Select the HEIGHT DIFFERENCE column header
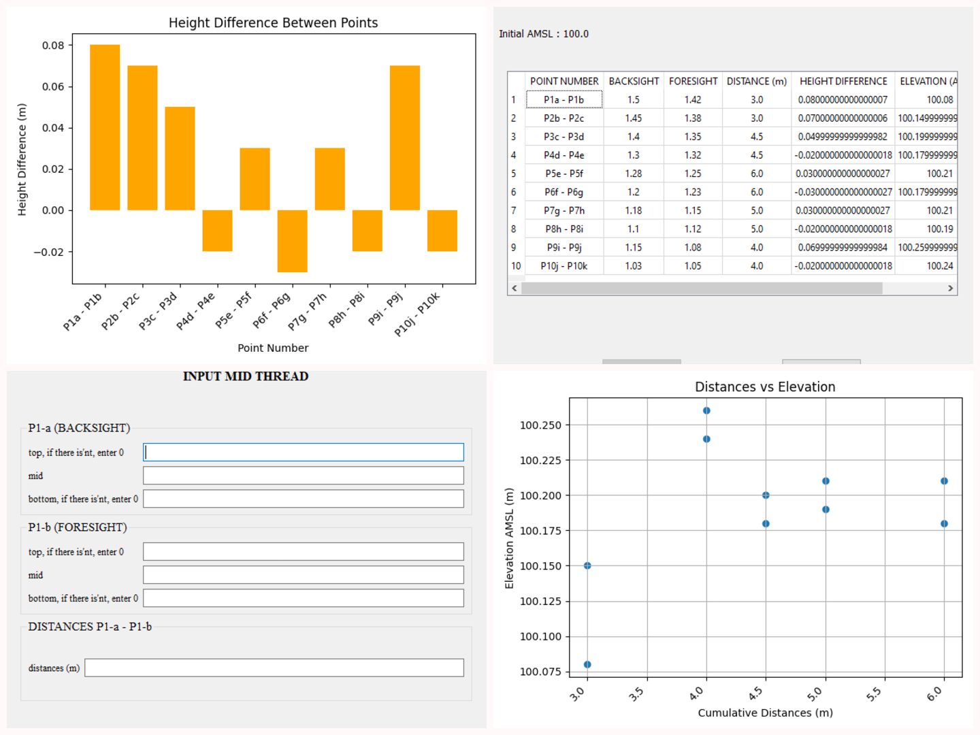The image size is (980, 735). point(843,81)
